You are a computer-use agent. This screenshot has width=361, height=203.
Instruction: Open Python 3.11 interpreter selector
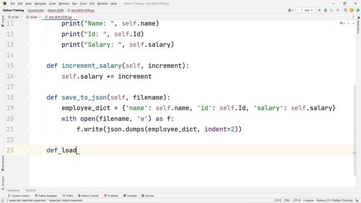tap(334, 201)
